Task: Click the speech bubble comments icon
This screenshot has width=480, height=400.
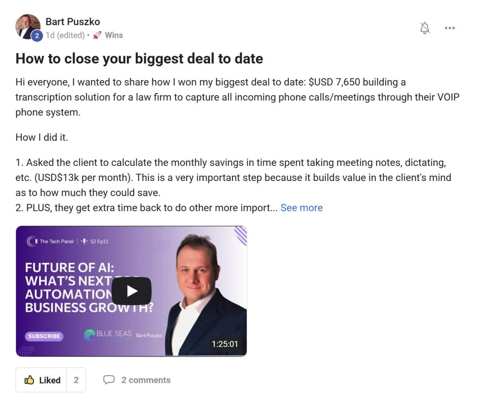Action: point(109,380)
